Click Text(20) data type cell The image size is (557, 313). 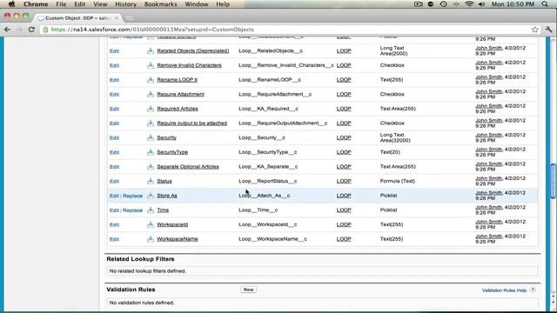390,152
